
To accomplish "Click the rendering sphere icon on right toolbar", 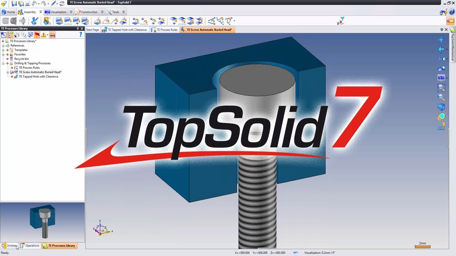I will (x=441, y=117).
